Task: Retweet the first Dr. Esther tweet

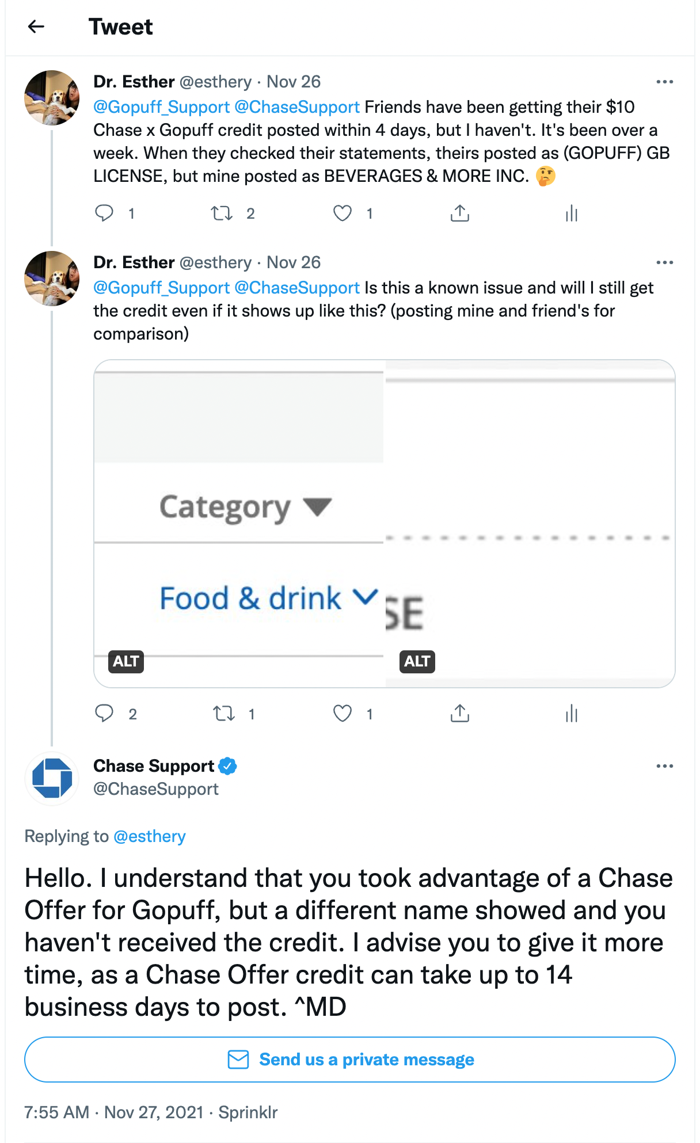Action: (222, 214)
